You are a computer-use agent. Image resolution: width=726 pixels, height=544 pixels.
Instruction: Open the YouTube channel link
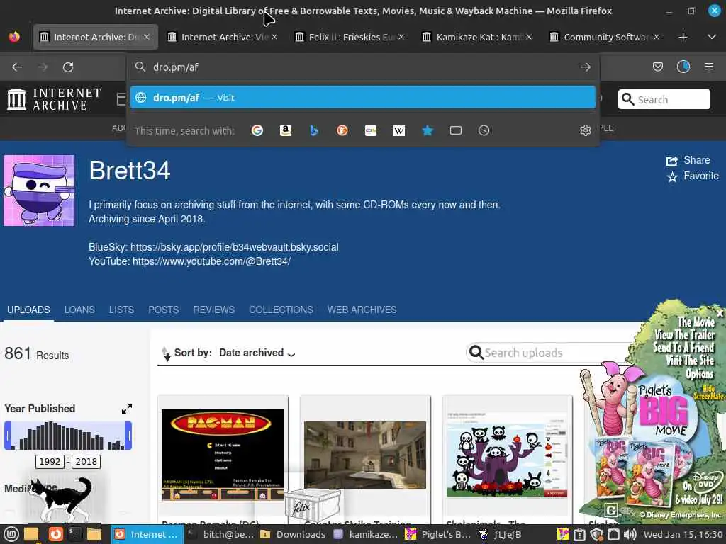pos(211,261)
